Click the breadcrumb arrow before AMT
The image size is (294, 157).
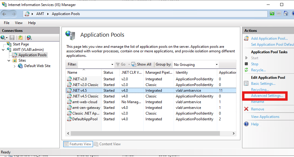(32, 14)
